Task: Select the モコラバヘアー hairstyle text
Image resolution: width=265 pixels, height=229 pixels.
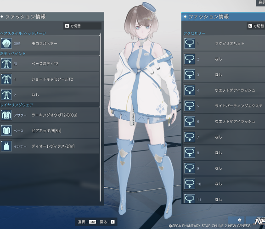Action: tap(45, 44)
